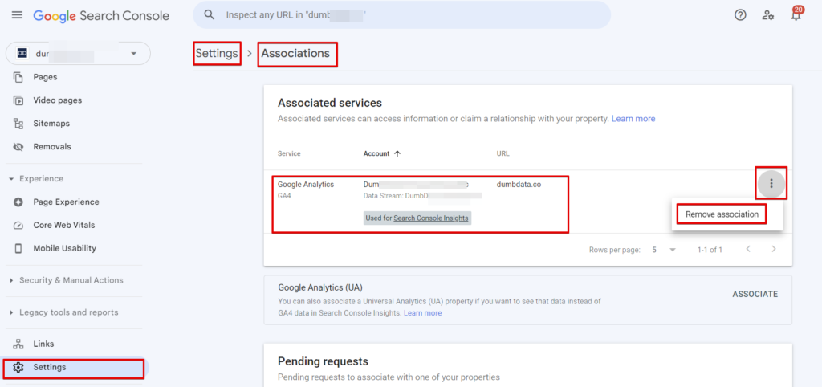Click Learn more under Associated services
This screenshot has height=387, width=822.
[633, 119]
